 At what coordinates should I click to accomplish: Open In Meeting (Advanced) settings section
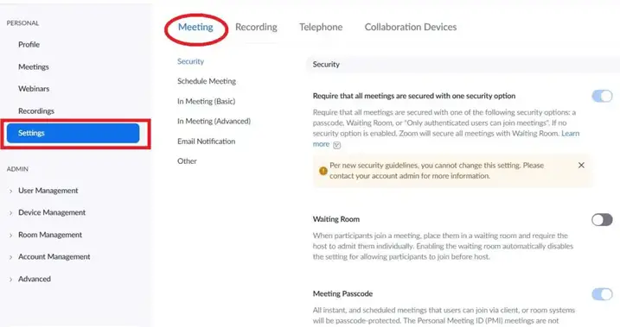click(214, 121)
